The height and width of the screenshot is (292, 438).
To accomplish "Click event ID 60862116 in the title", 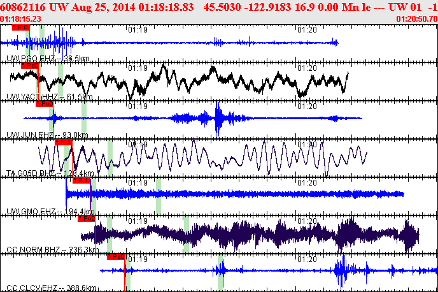I will pos(23,6).
